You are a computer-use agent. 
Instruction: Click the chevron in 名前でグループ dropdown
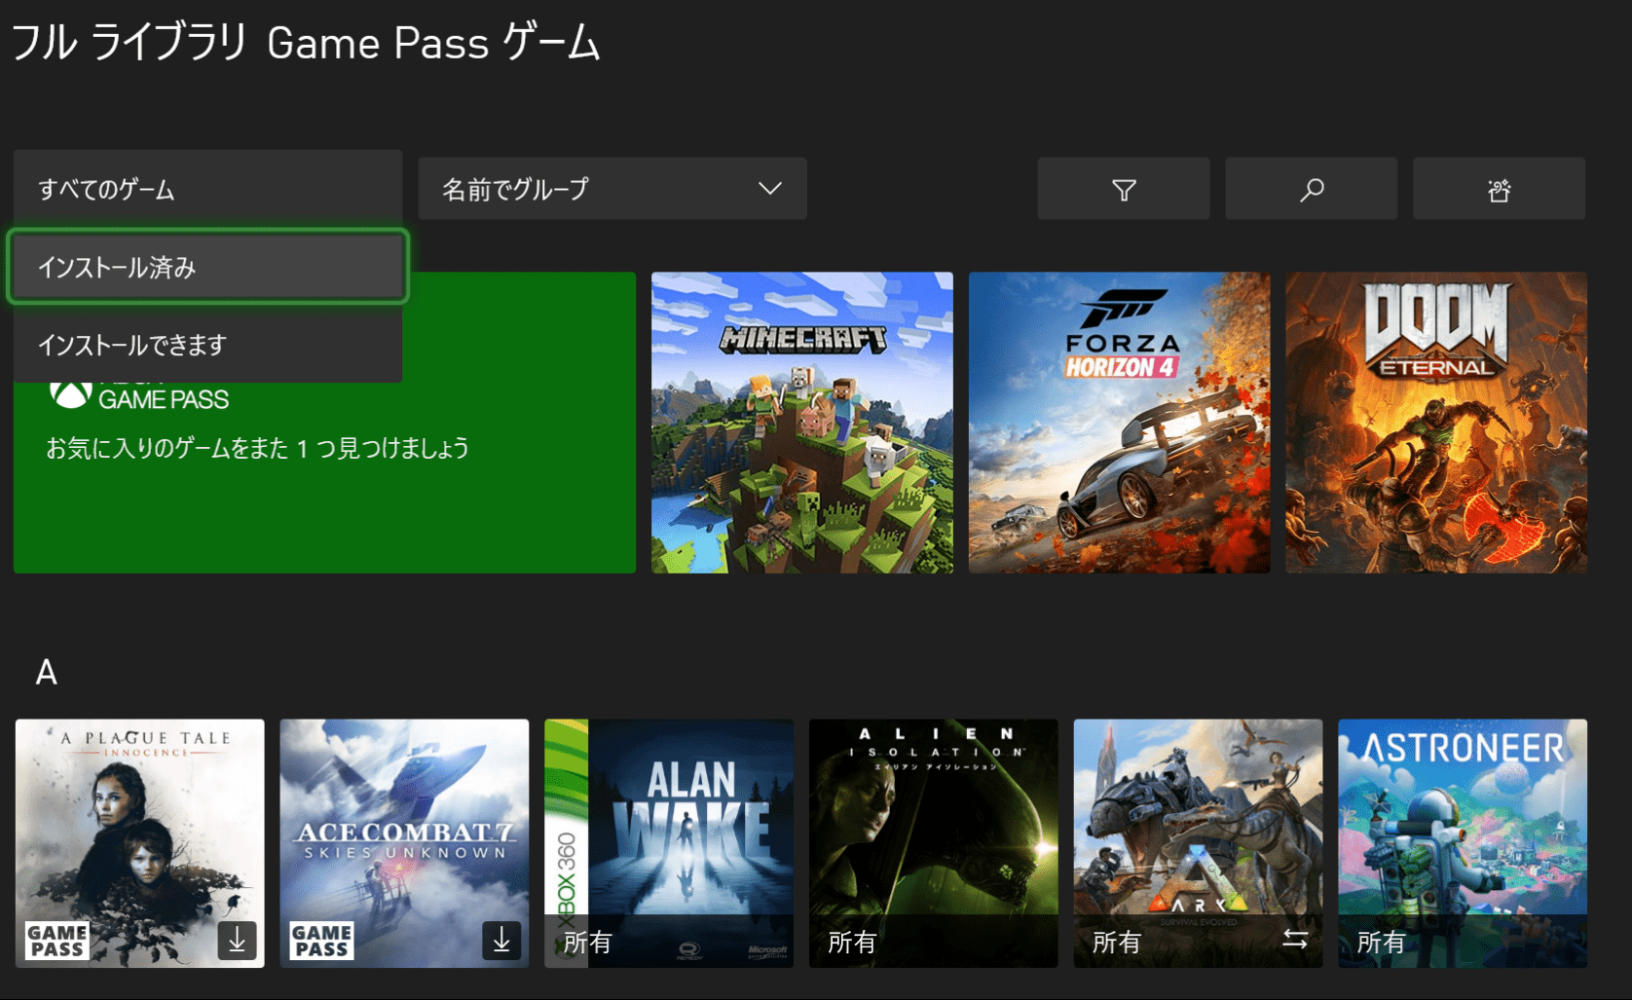click(x=770, y=189)
